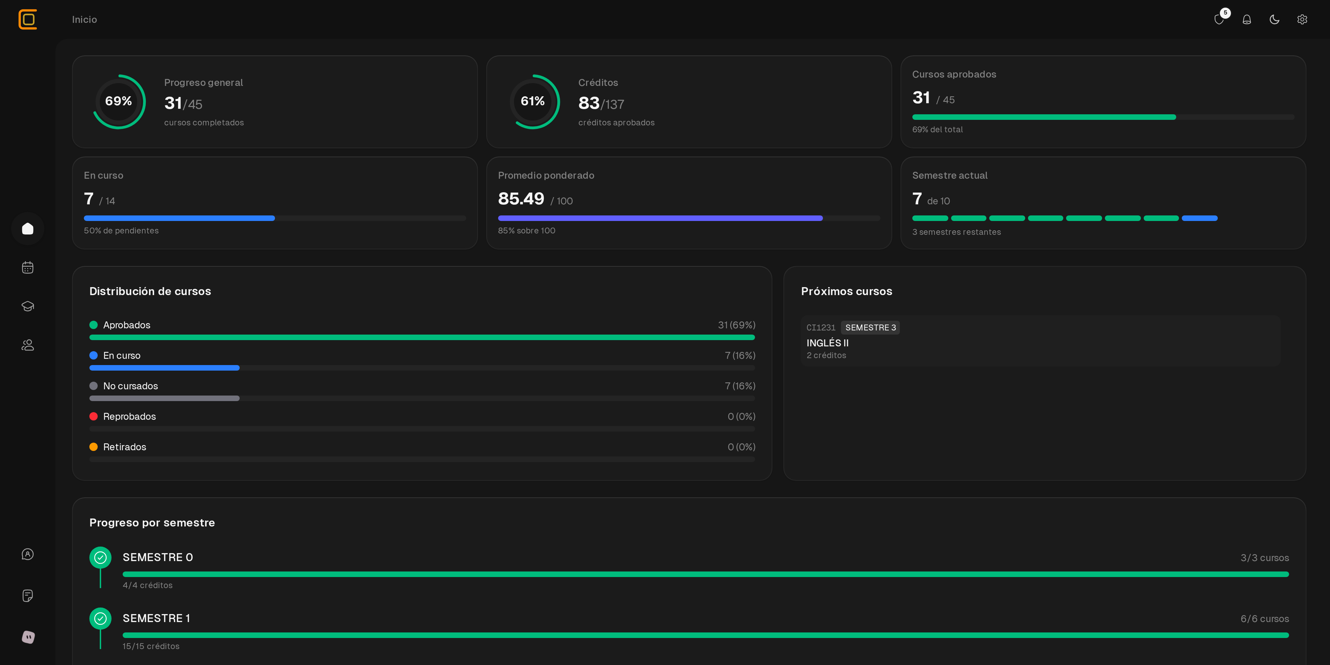Click the 'Retirados' legend label
Viewport: 1330px width, 665px height.
[x=124, y=447]
